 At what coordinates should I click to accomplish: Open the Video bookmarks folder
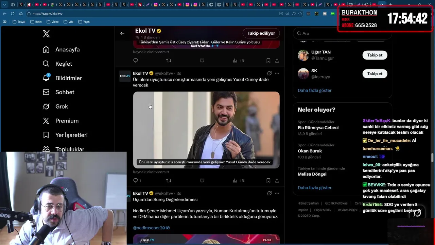[x=52, y=22]
